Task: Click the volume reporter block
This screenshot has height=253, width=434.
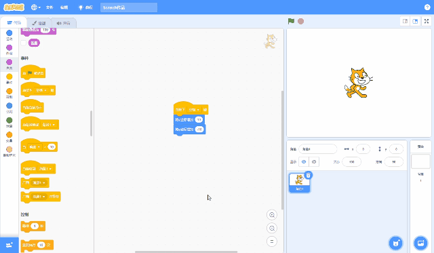Action: (34, 43)
